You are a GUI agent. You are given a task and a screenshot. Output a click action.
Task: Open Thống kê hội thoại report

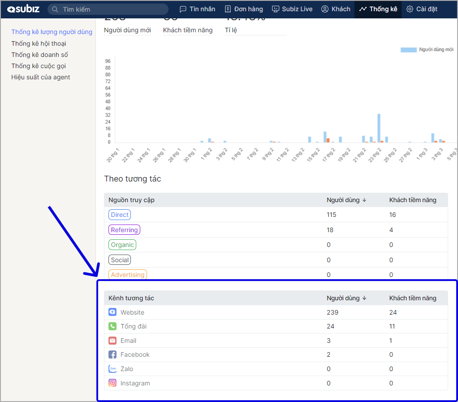click(x=39, y=43)
